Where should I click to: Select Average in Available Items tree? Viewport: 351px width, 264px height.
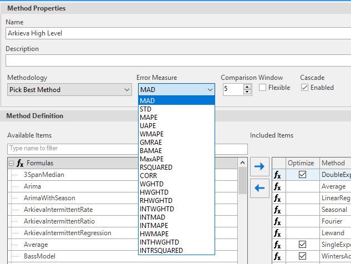click(x=36, y=245)
